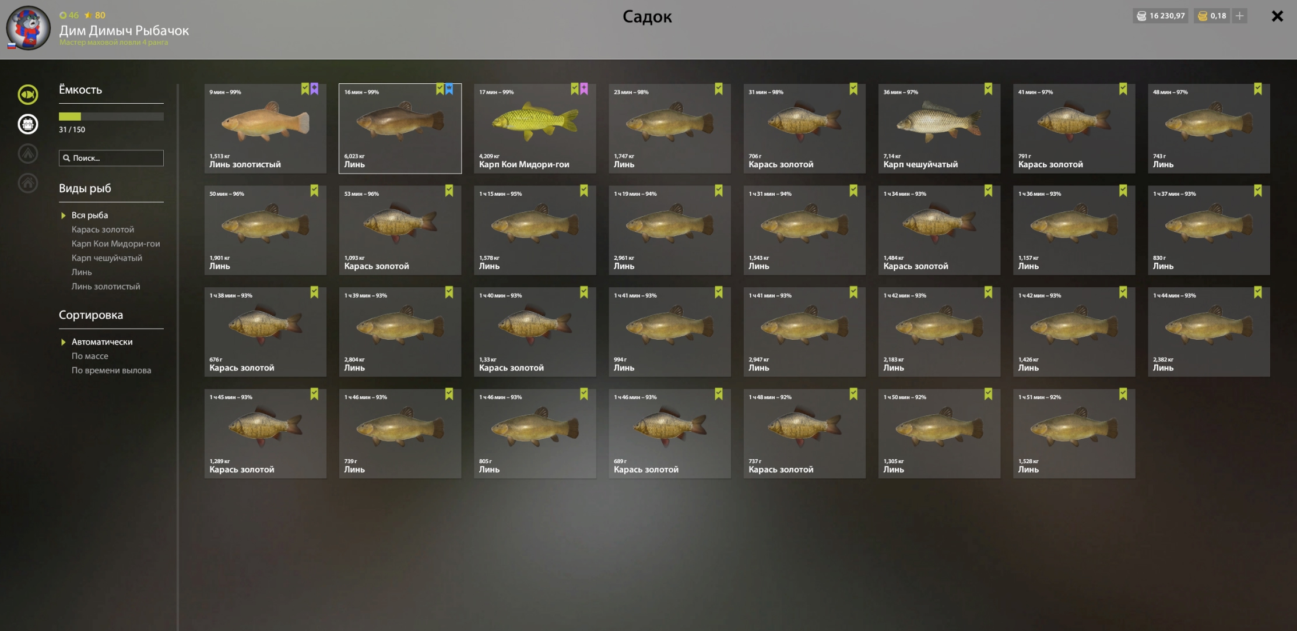
Task: Click the blue trophy marker on 6,023 кг Линь
Action: pyautogui.click(x=449, y=89)
